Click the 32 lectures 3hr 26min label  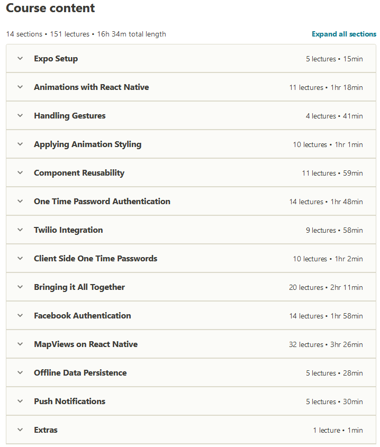tap(326, 344)
